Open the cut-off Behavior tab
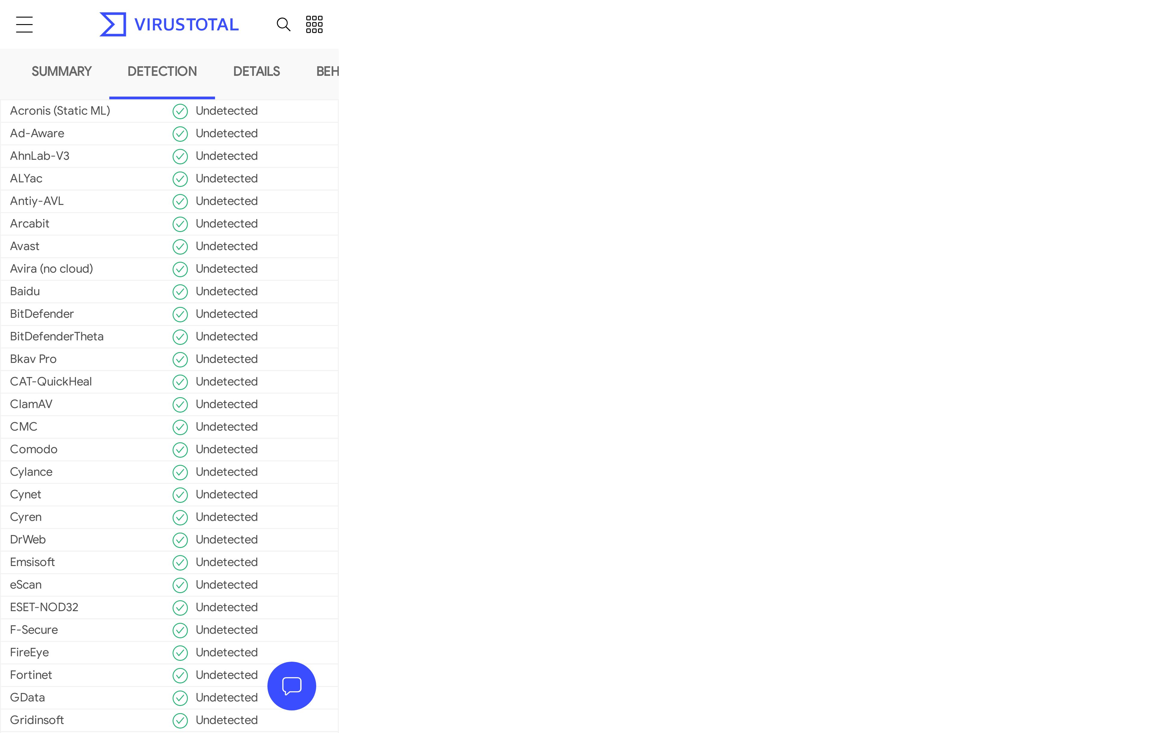Screen dimensions: 1160x733 (x=327, y=71)
